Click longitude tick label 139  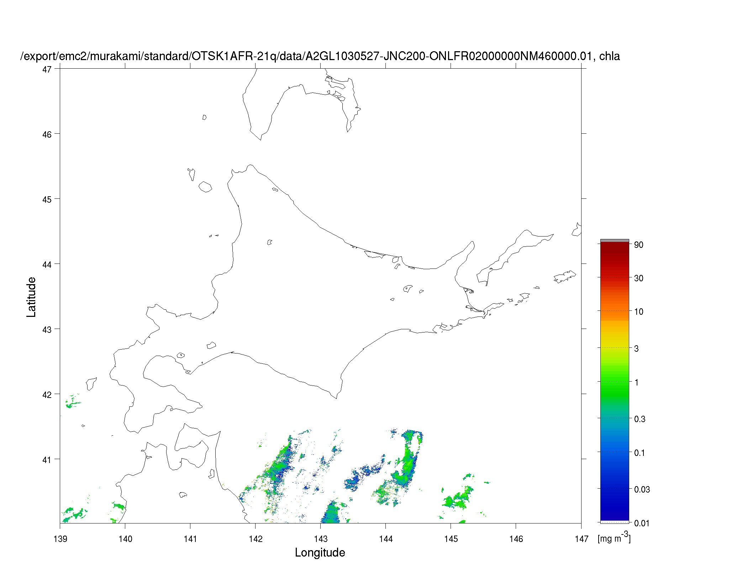(60, 539)
